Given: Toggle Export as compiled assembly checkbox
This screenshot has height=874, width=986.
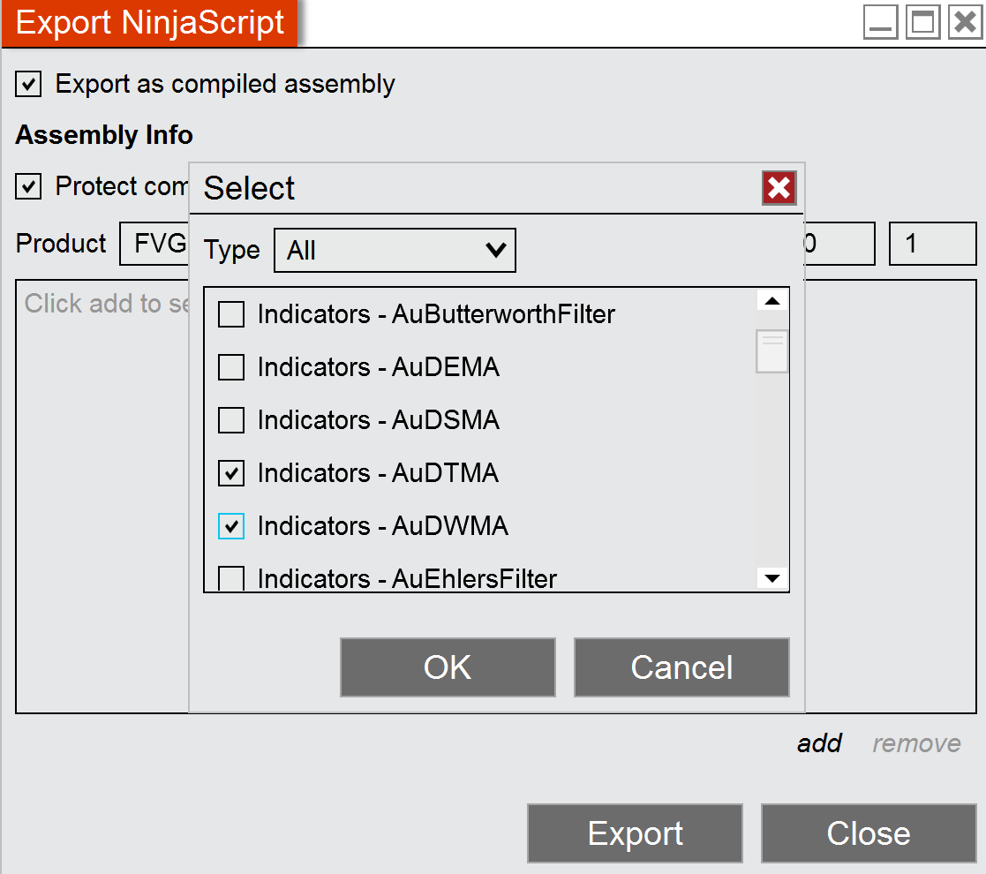Looking at the screenshot, I should coord(28,84).
